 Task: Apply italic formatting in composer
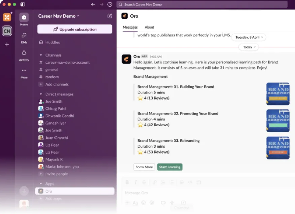(x=136, y=182)
